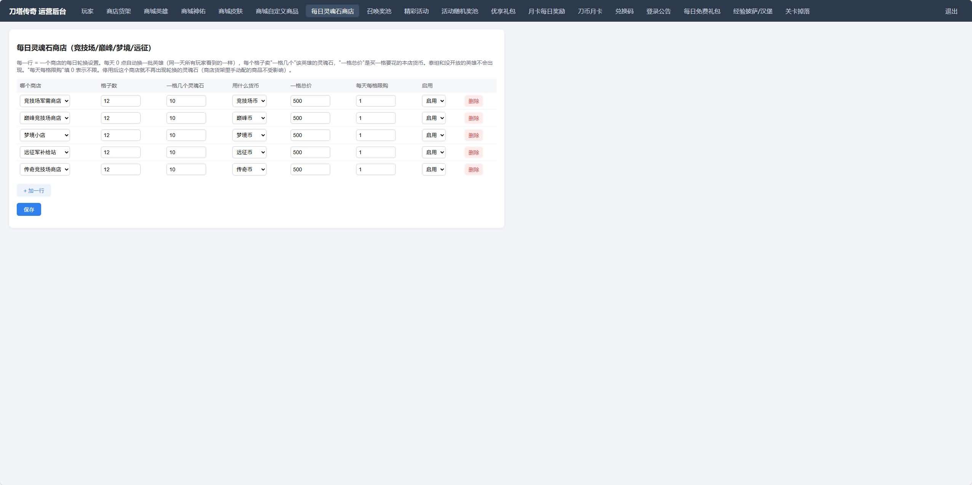
Task: Open the 巅峰竞技场商店 shop dropdown
Action: pyautogui.click(x=45, y=118)
